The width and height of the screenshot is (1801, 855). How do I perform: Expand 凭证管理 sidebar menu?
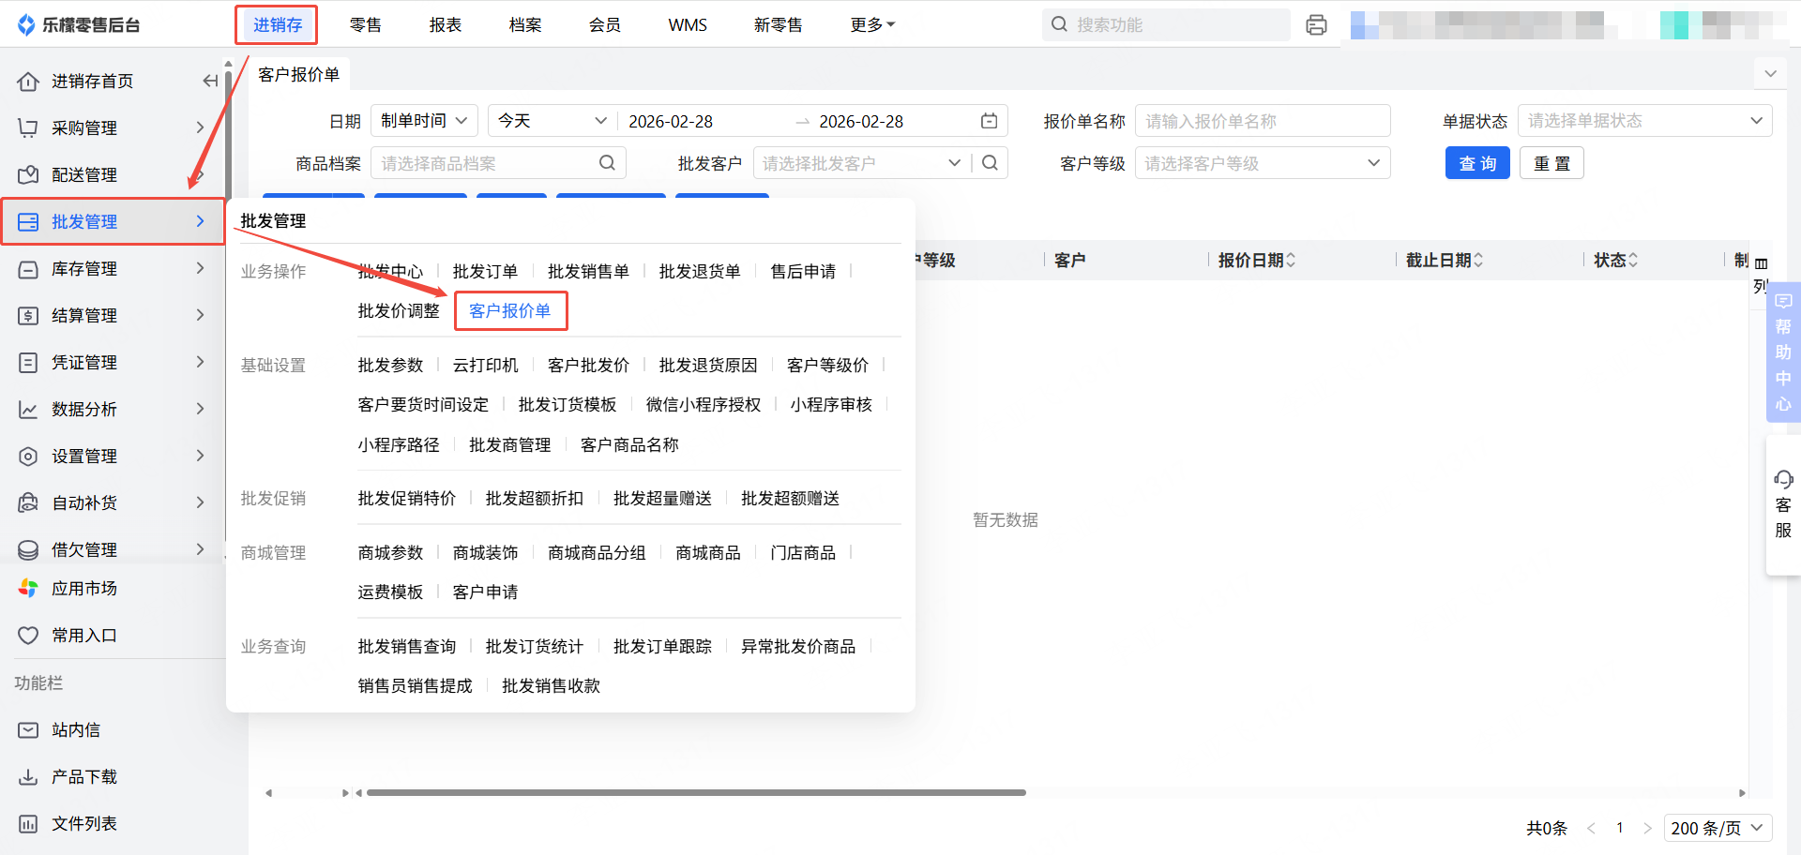[113, 363]
